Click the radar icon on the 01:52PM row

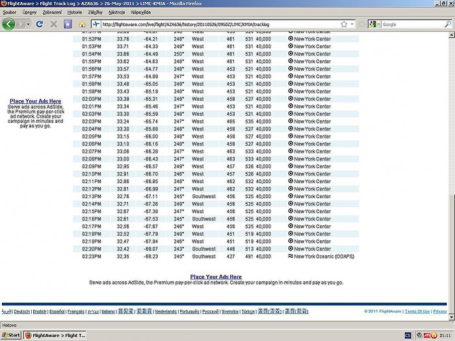coord(291,38)
